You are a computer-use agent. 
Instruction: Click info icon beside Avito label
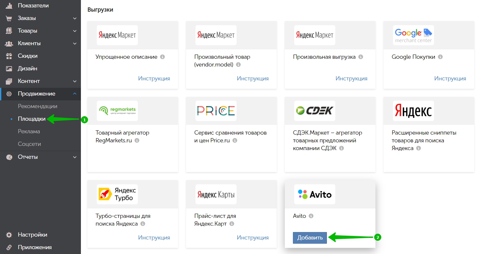click(x=311, y=216)
